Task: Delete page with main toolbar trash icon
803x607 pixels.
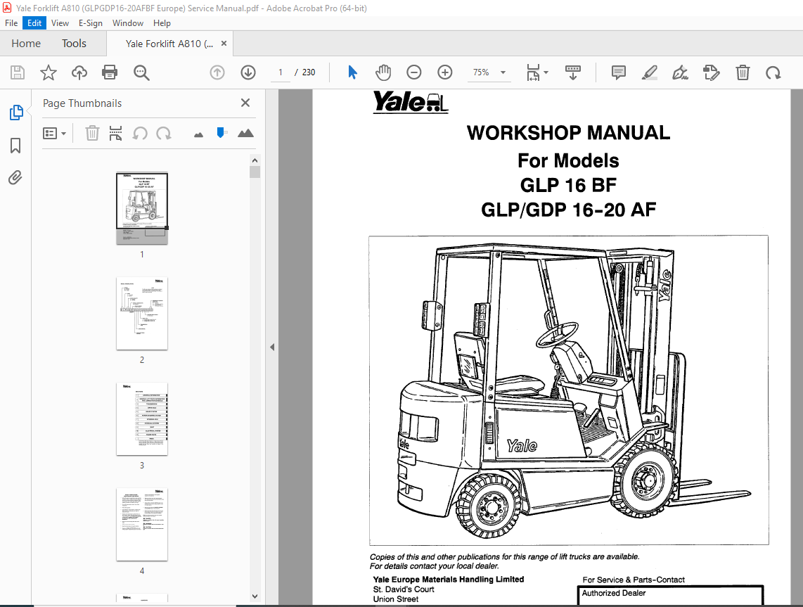Action: pos(743,72)
